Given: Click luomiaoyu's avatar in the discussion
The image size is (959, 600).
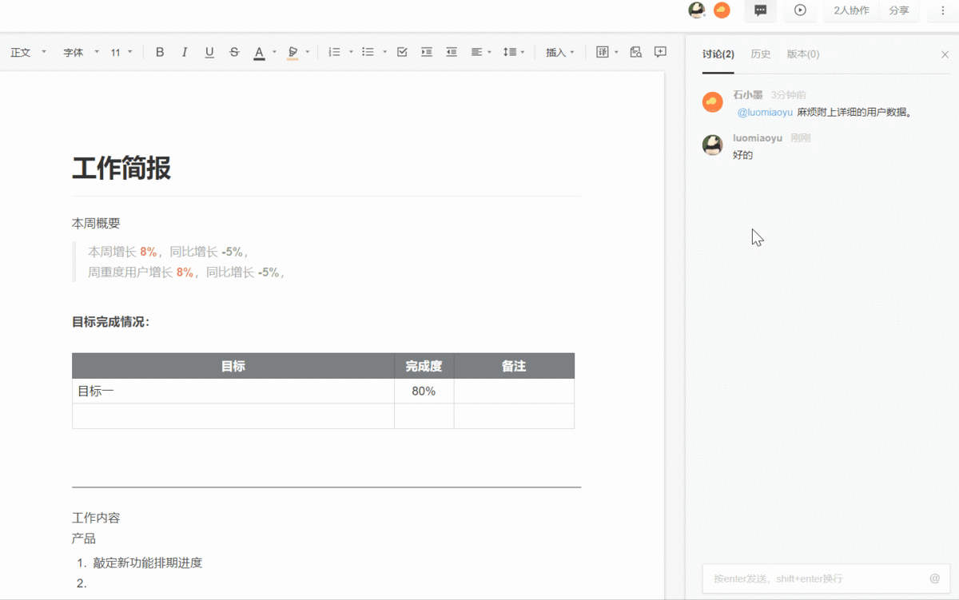Looking at the screenshot, I should [x=712, y=145].
